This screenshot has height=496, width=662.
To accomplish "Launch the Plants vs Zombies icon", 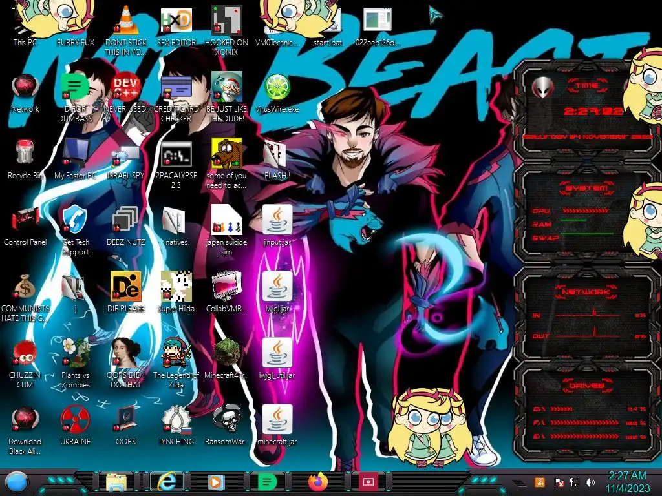I will [75, 364].
